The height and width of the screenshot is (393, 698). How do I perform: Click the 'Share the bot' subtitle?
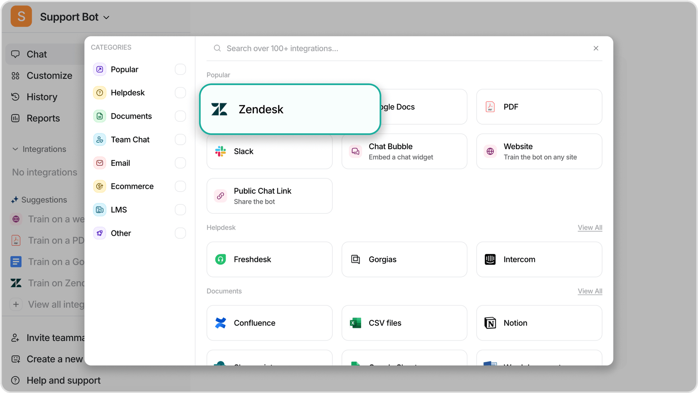tap(254, 202)
